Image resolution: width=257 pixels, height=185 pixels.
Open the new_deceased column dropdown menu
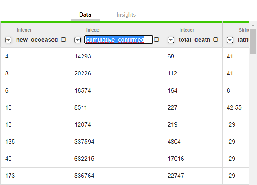(9, 40)
